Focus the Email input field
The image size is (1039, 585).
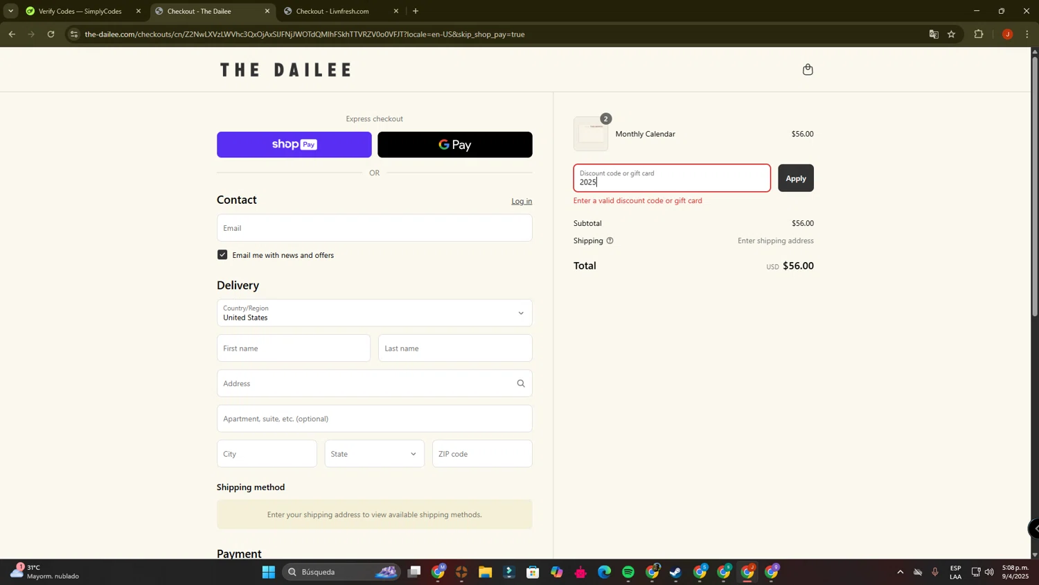[x=375, y=228]
